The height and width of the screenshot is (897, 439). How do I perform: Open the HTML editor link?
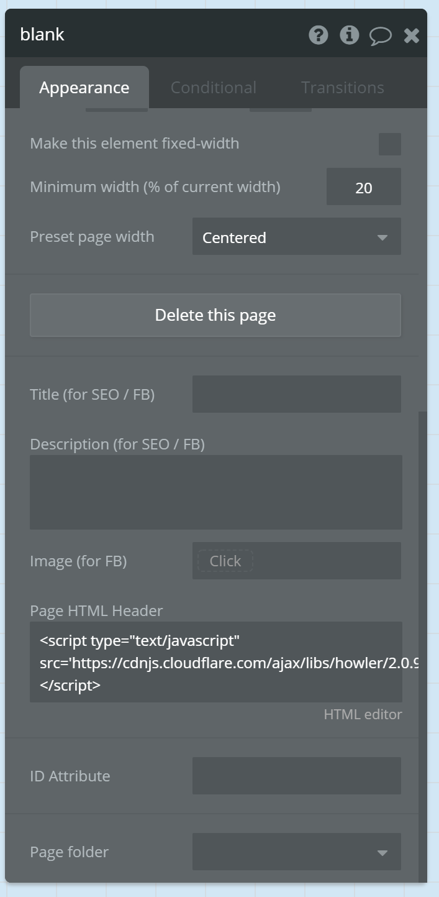pos(363,714)
